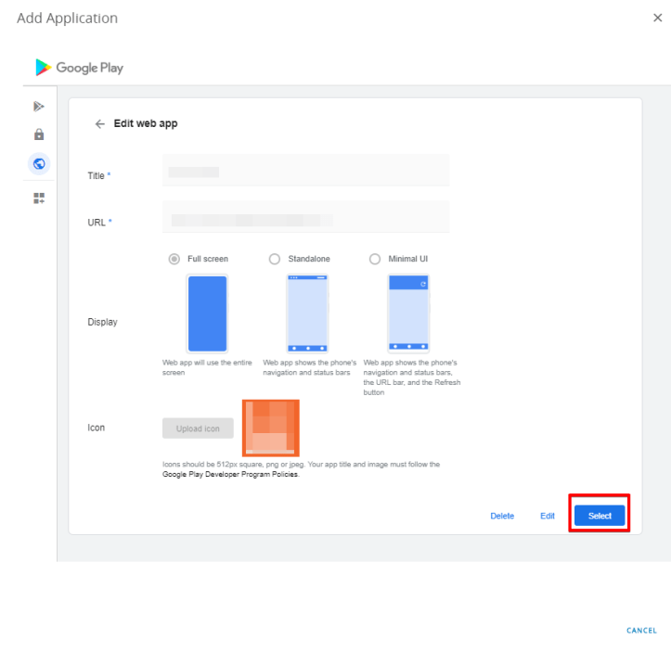671x652 pixels.
Task: Select the Standalone display option
Action: pyautogui.click(x=274, y=259)
